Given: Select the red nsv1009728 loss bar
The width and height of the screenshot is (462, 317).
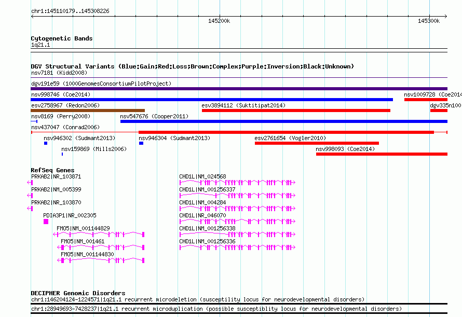Looking at the screenshot, I should tap(426, 100).
